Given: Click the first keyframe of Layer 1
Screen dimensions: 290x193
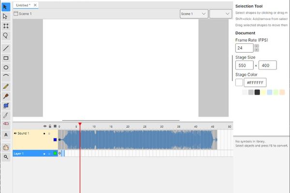Looking at the screenshot, I should [59, 153].
